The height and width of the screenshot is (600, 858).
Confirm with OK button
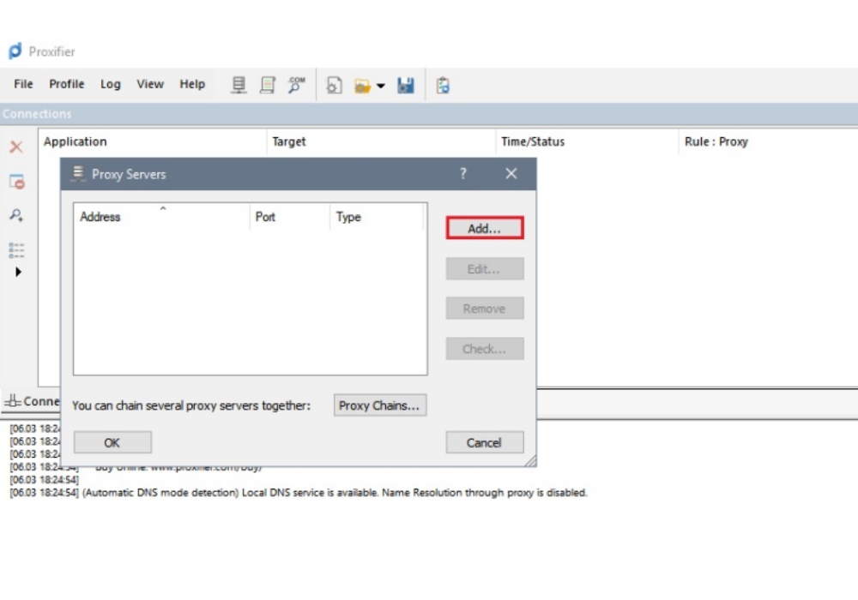(112, 442)
